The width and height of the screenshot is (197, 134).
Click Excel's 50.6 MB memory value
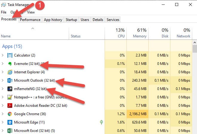coord(140,131)
